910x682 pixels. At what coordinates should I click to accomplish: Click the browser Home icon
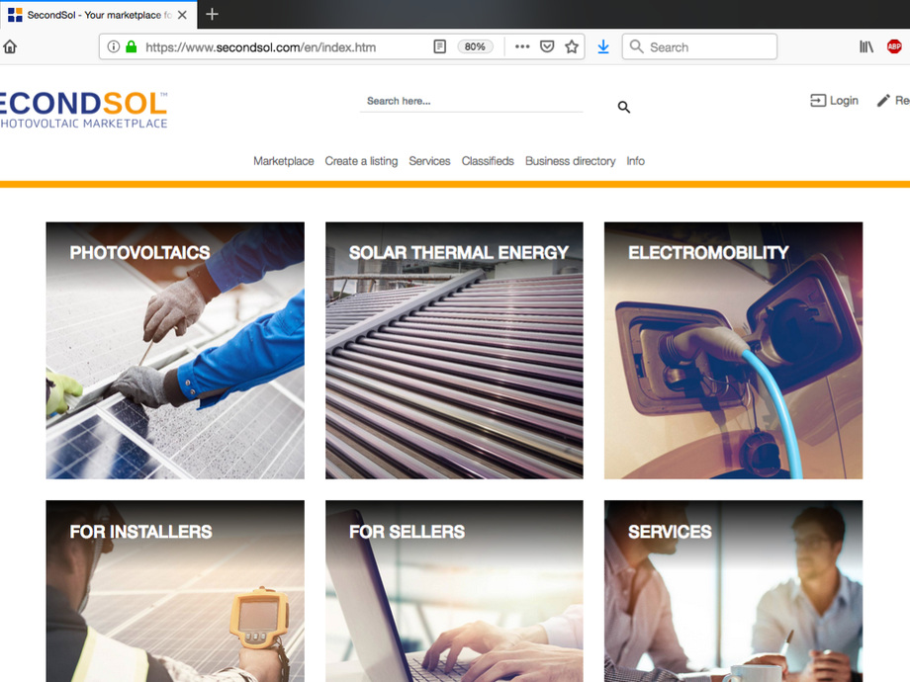pyautogui.click(x=10, y=46)
